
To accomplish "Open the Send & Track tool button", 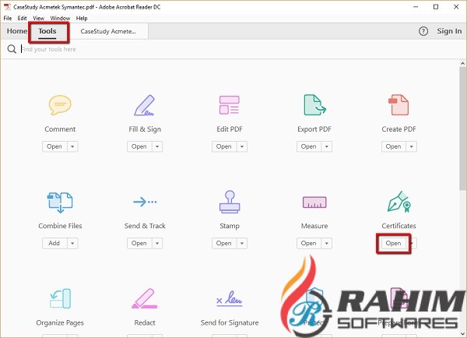I will [139, 243].
